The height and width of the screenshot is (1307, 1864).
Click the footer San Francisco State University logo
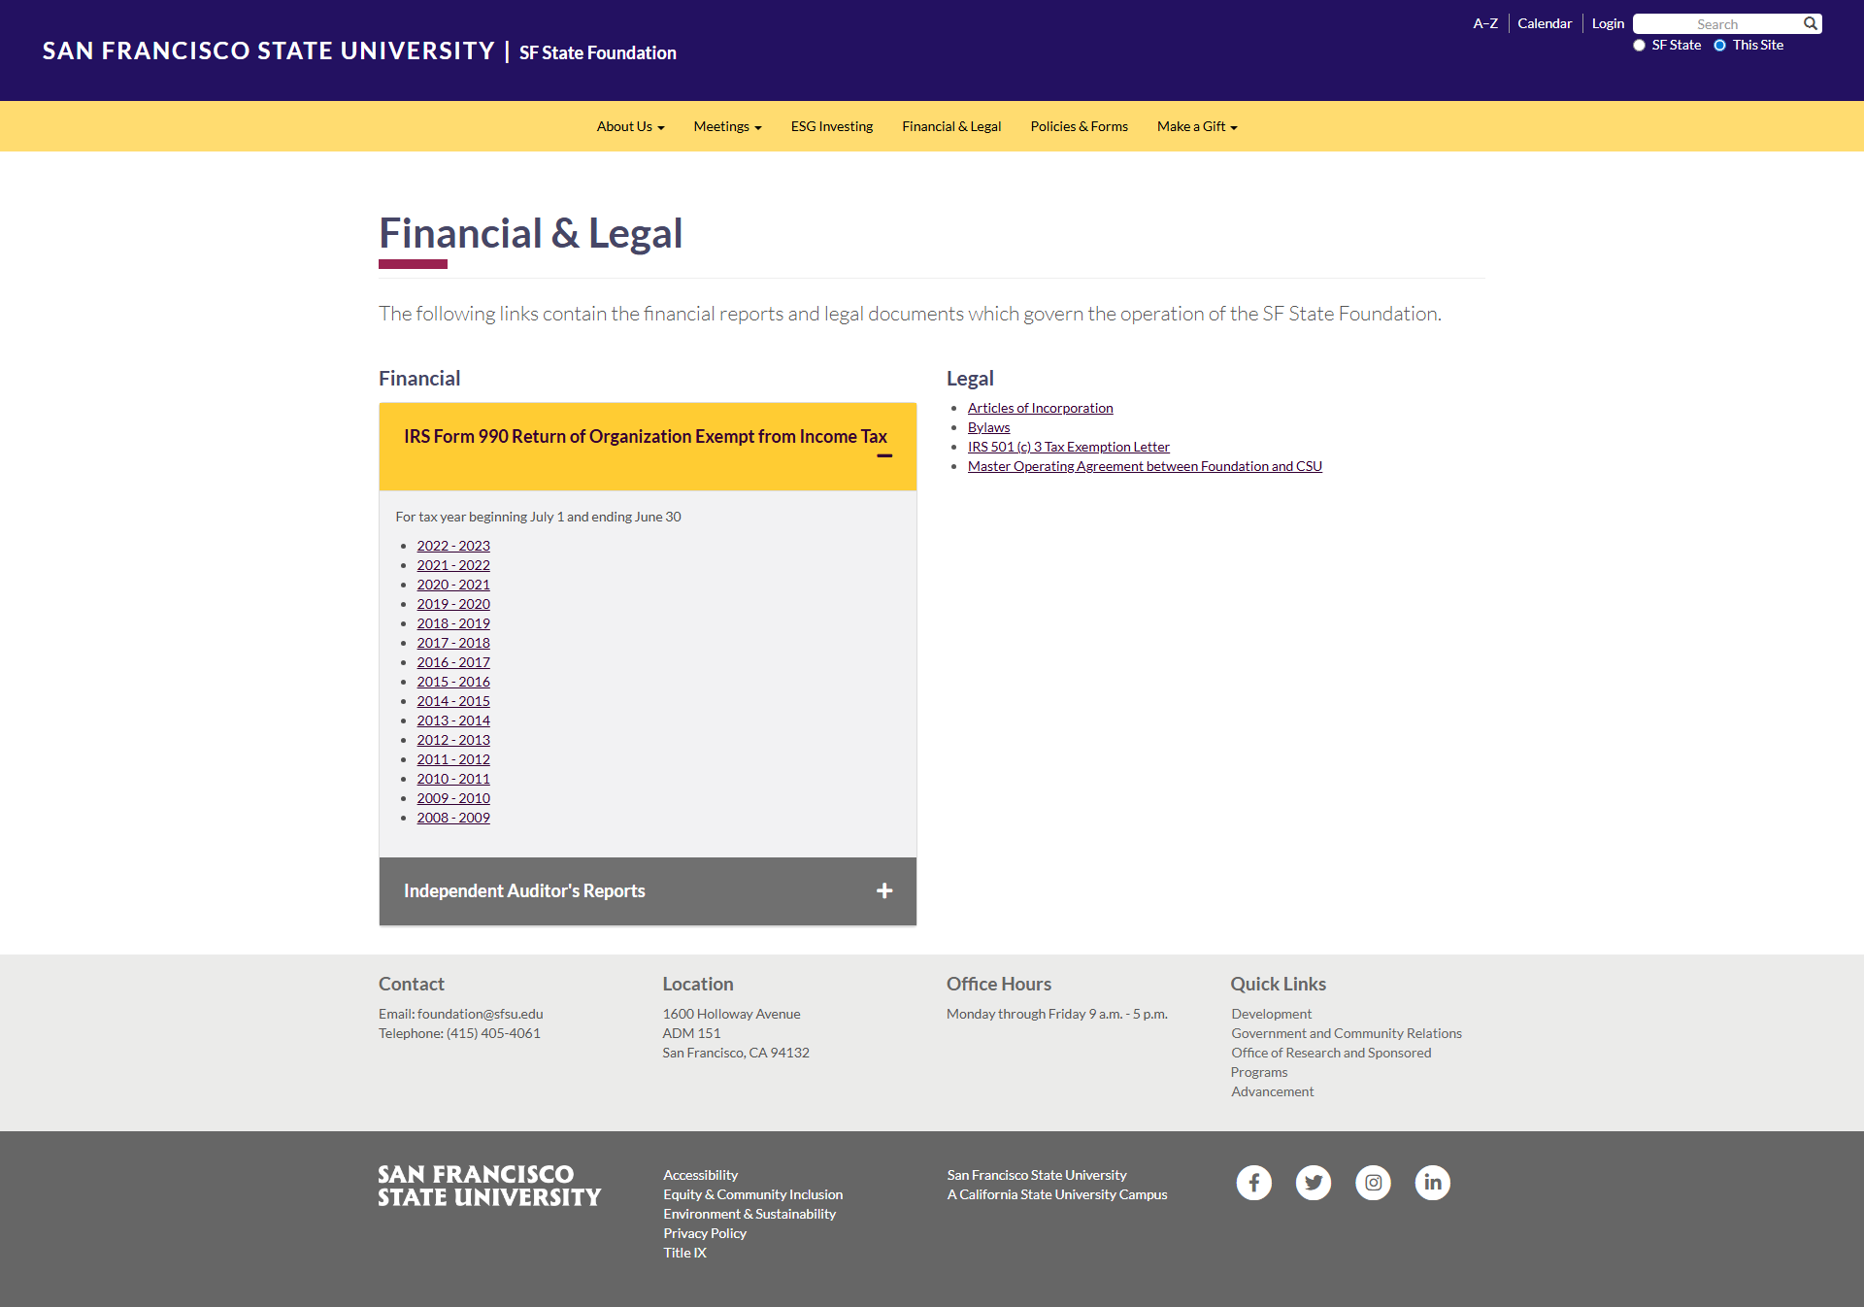(489, 1186)
